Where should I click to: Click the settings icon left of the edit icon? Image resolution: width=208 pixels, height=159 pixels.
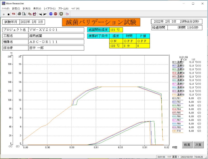click(30, 14)
